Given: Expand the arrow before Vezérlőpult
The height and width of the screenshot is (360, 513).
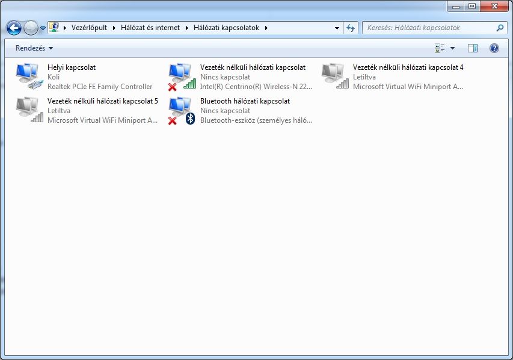Looking at the screenshot, I should point(65,28).
